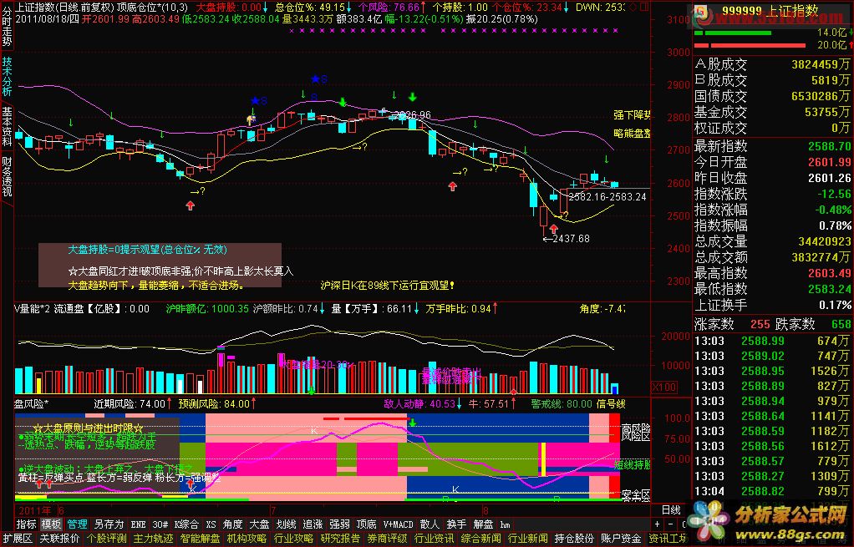854x547 pixels.
Task: Click the 指标 tab in the indicator bar
Action: pyautogui.click(x=26, y=524)
